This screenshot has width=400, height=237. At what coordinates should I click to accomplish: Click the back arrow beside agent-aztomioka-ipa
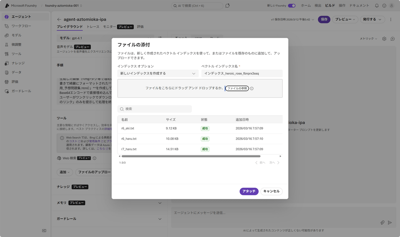coord(59,19)
